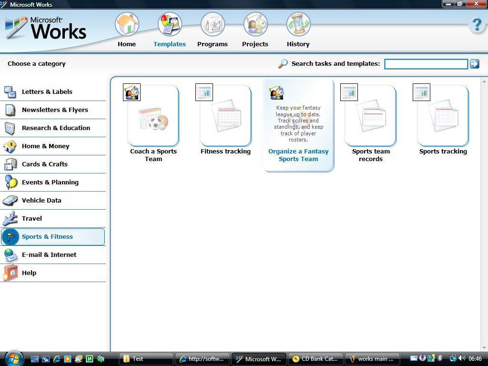Click the taskbar clock showing 06:46
This screenshot has height=366, width=488.
[x=475, y=359]
